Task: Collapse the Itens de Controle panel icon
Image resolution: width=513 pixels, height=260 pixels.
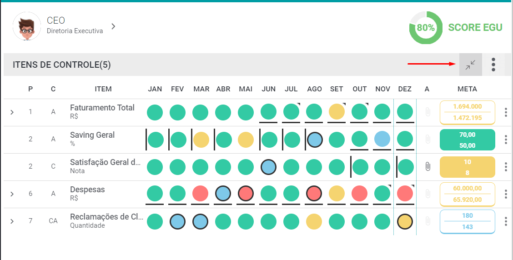Action: (x=470, y=65)
